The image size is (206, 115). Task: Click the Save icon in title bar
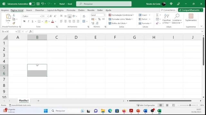(38, 4)
